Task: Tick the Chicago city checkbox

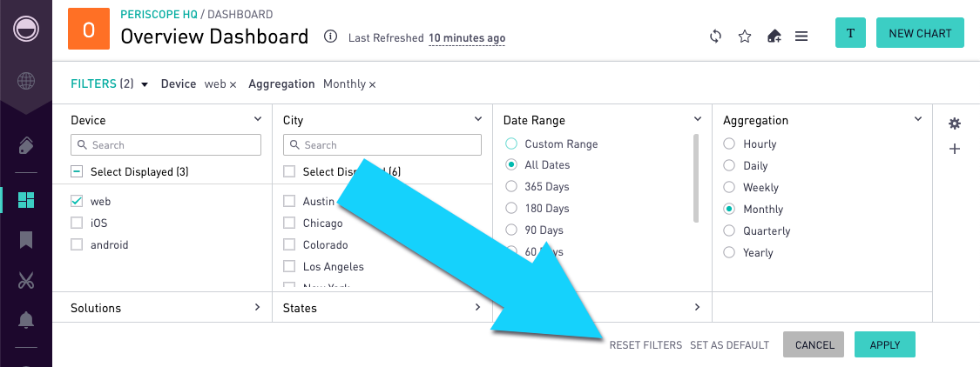Action: 289,223
